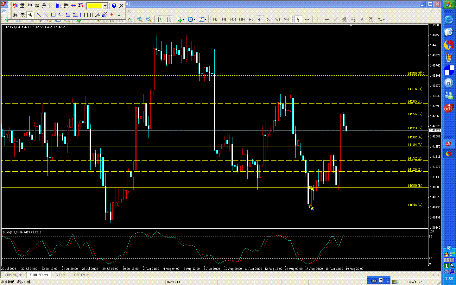Open the GBPUSD,H4 chart tab
This screenshot has height=285, width=456.
(14, 275)
